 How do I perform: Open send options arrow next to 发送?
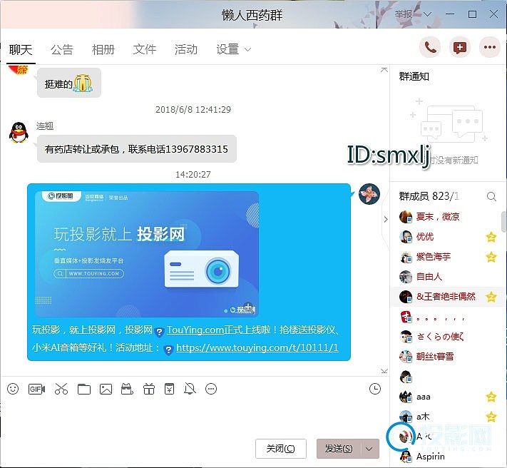369,449
